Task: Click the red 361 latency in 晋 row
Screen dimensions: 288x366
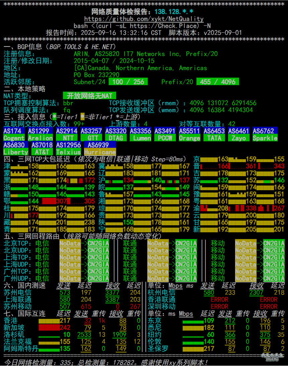Action: pyautogui.click(x=251, y=166)
